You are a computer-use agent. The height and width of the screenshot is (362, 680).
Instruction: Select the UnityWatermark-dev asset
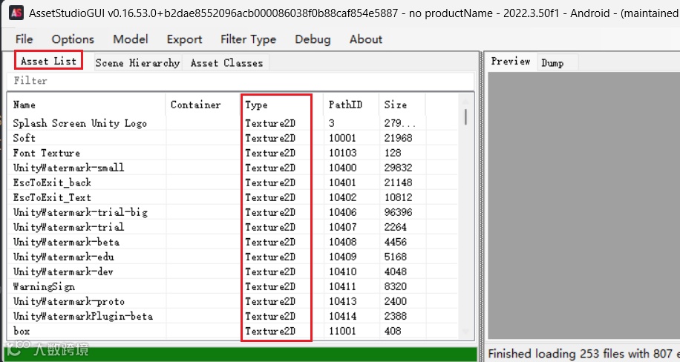pos(63,271)
